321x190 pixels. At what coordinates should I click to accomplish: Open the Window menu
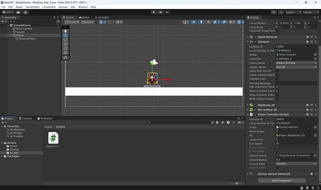(83, 7)
